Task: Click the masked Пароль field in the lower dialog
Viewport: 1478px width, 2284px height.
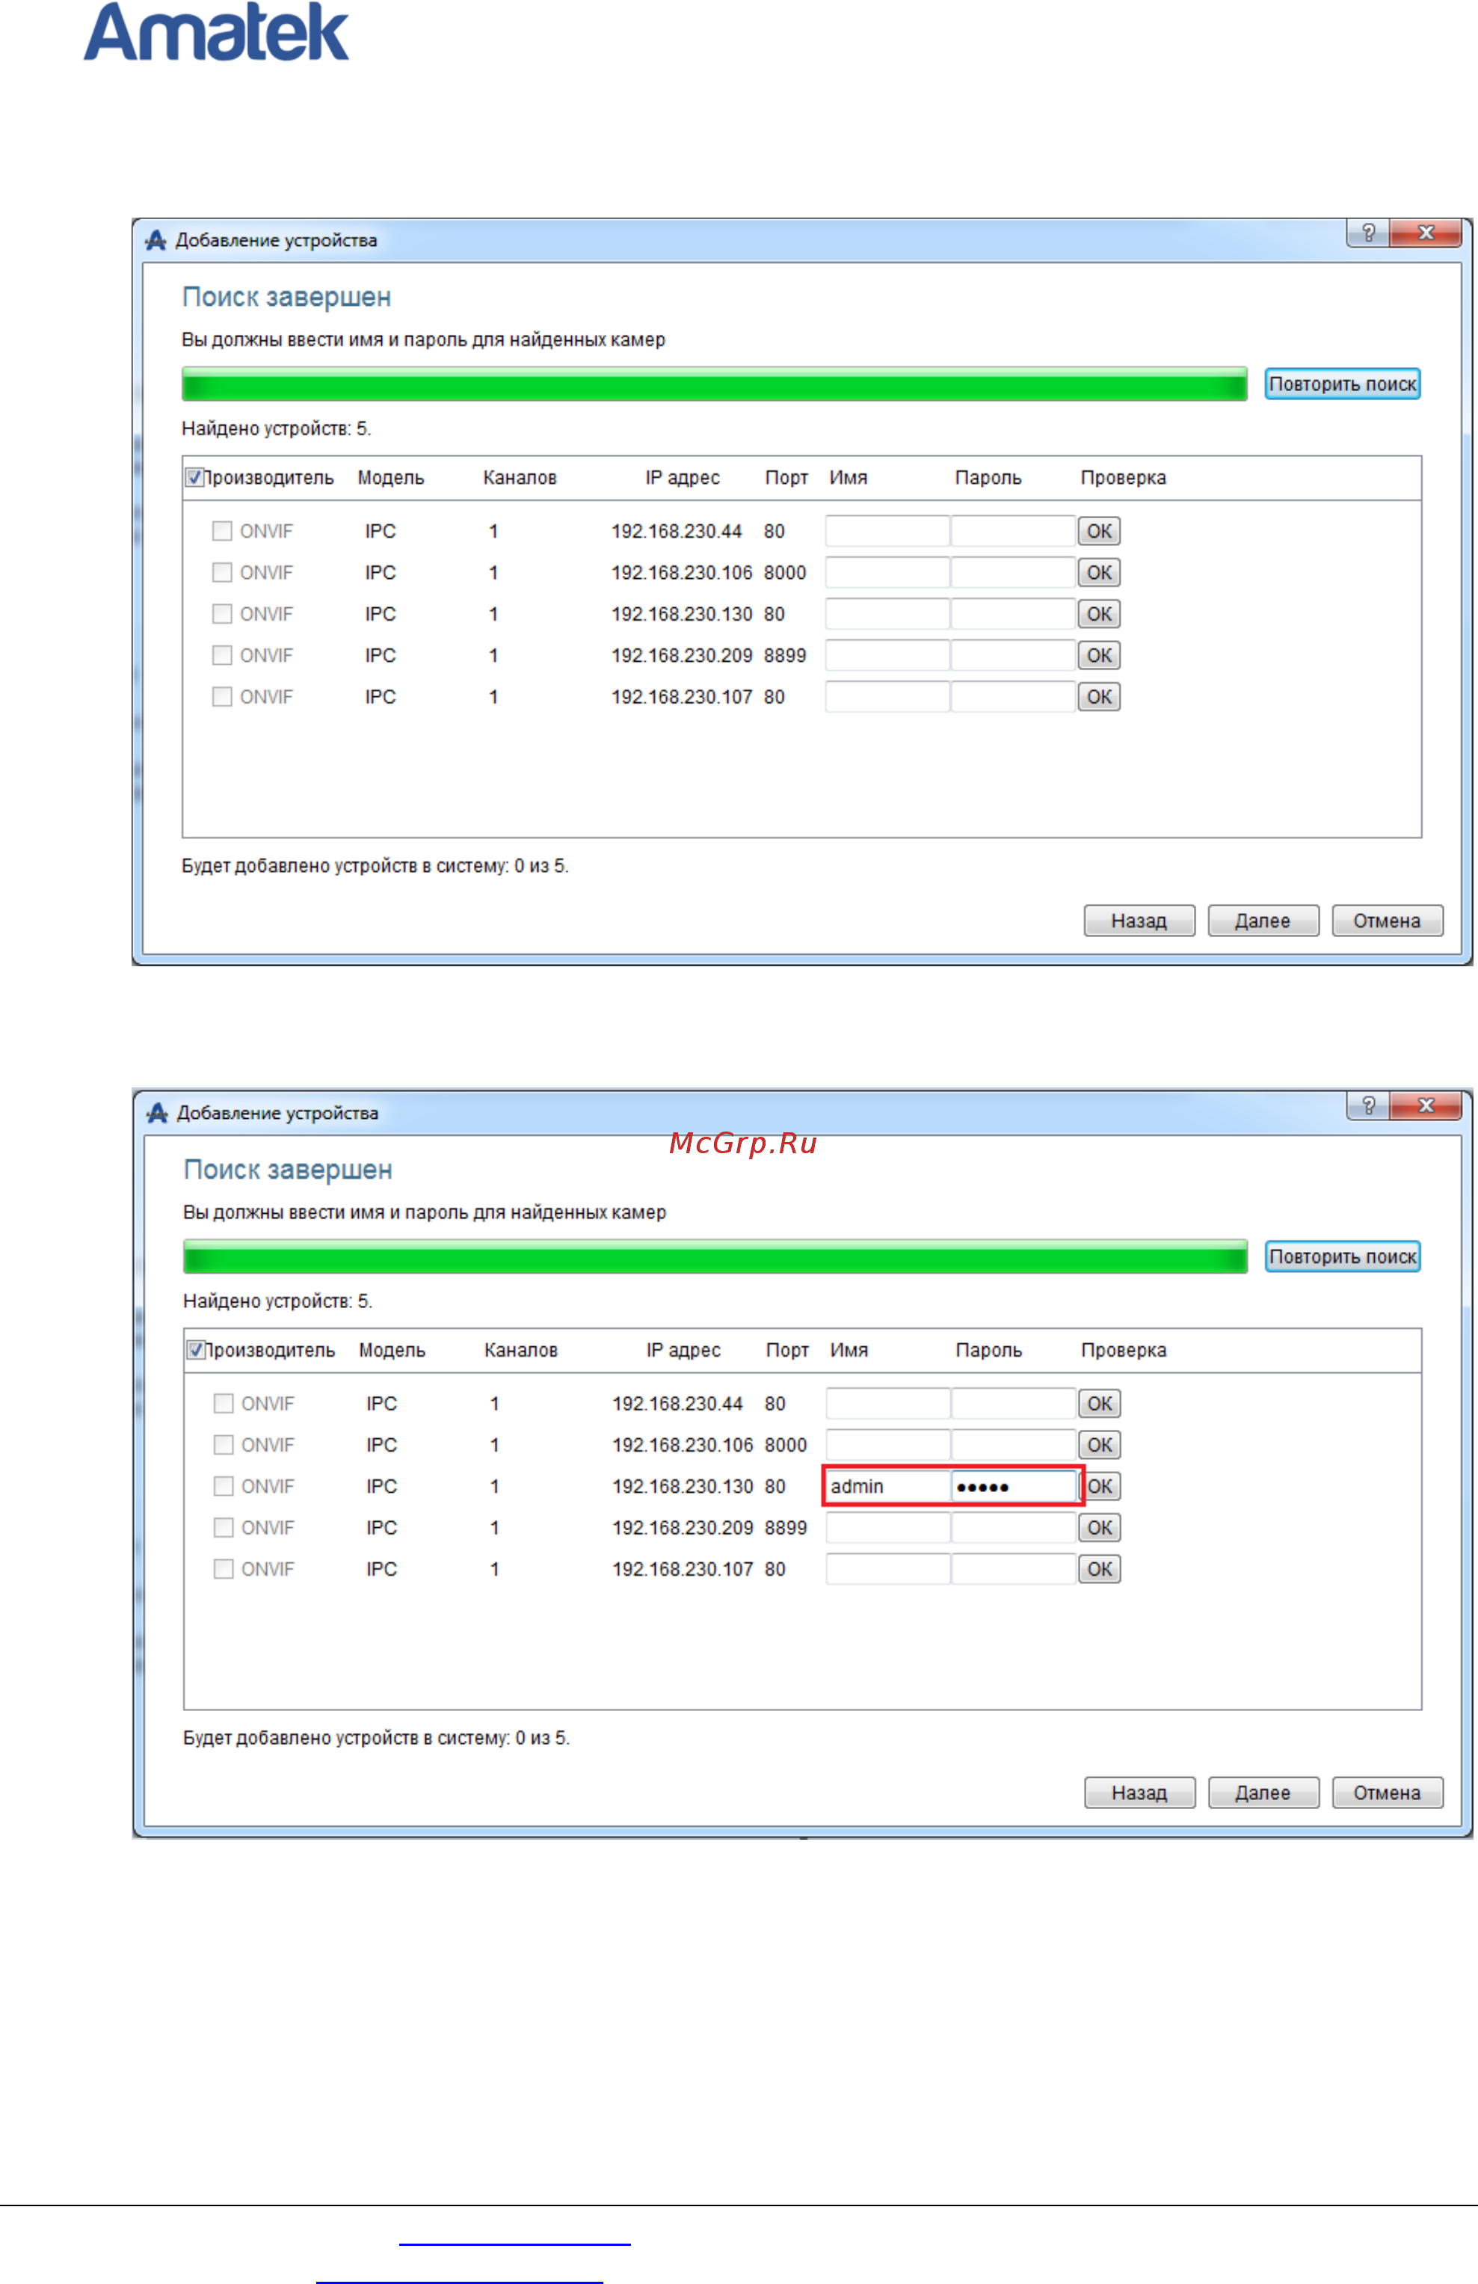Action: 1014,1485
